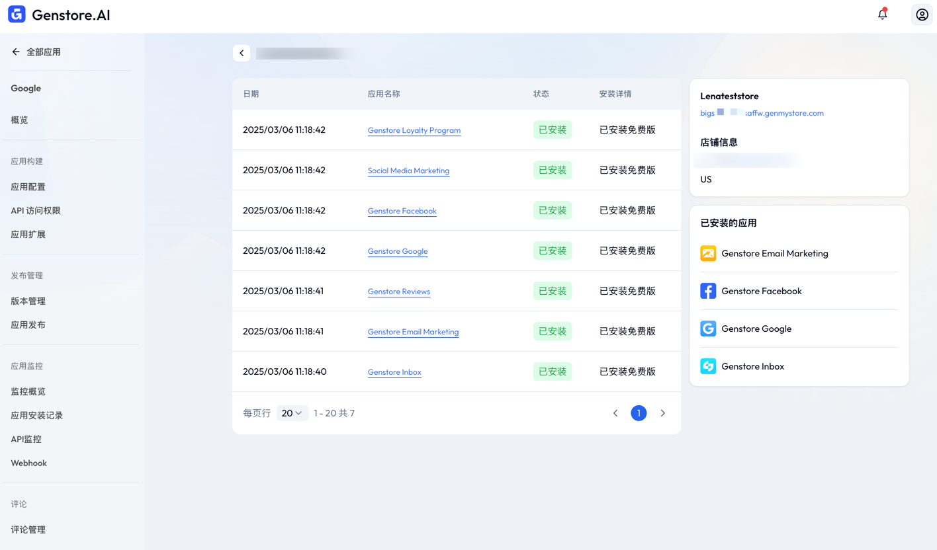This screenshot has height=550, width=937.
Task: Open the user account avatar menu
Action: pos(922,15)
